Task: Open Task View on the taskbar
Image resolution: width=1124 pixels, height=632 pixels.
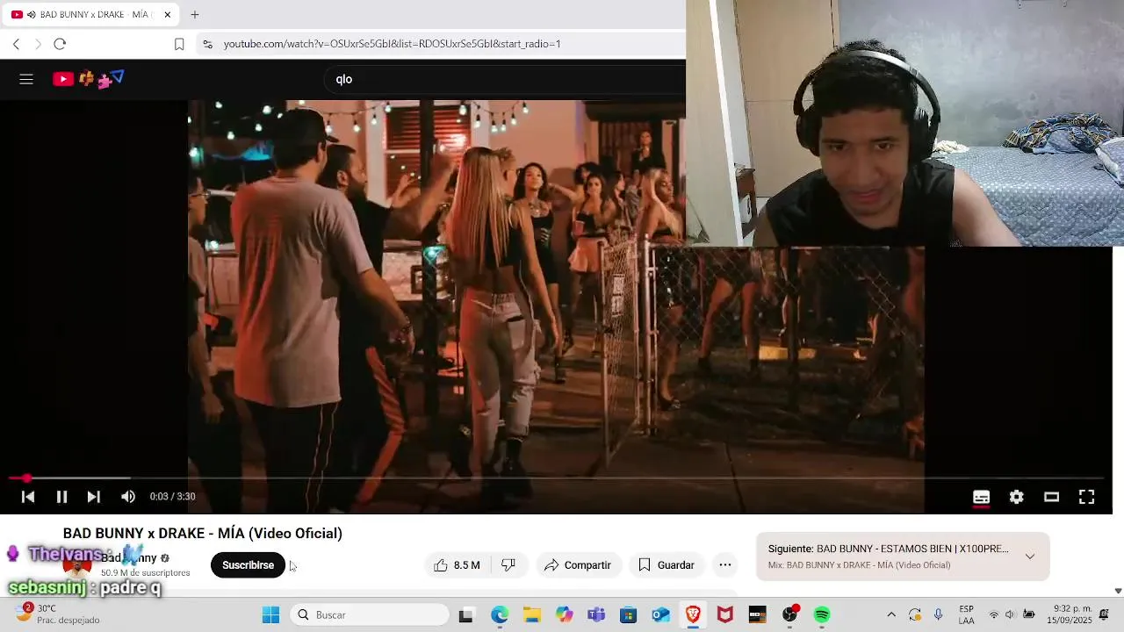Action: pyautogui.click(x=465, y=615)
